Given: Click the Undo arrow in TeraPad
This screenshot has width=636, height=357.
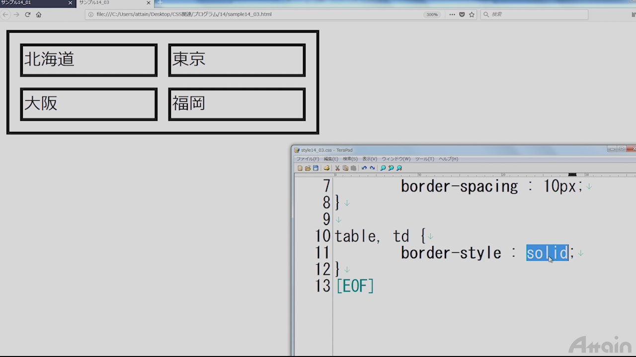Looking at the screenshot, I should 364,168.
